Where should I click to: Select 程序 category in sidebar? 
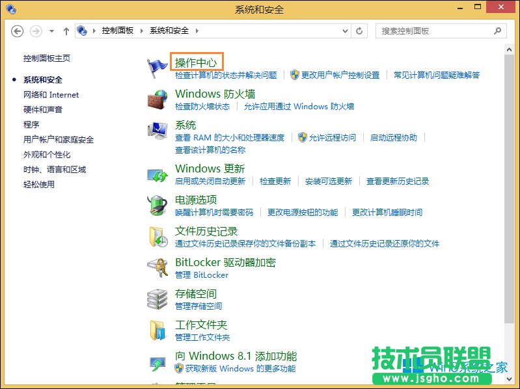coord(31,125)
